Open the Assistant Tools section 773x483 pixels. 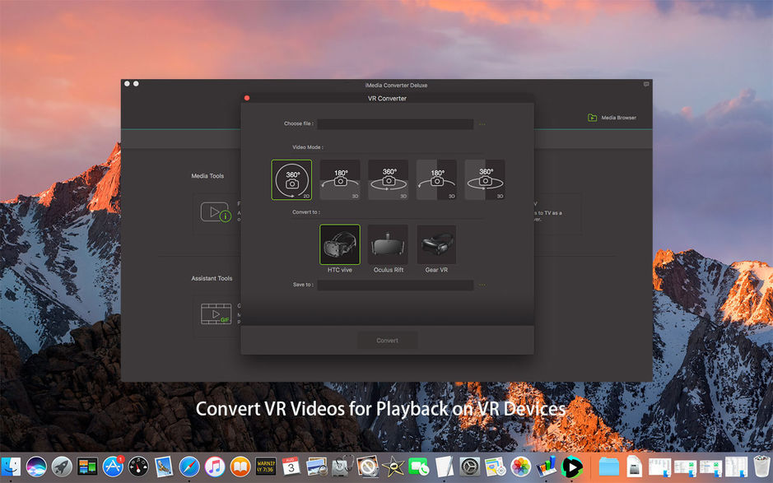(x=212, y=278)
